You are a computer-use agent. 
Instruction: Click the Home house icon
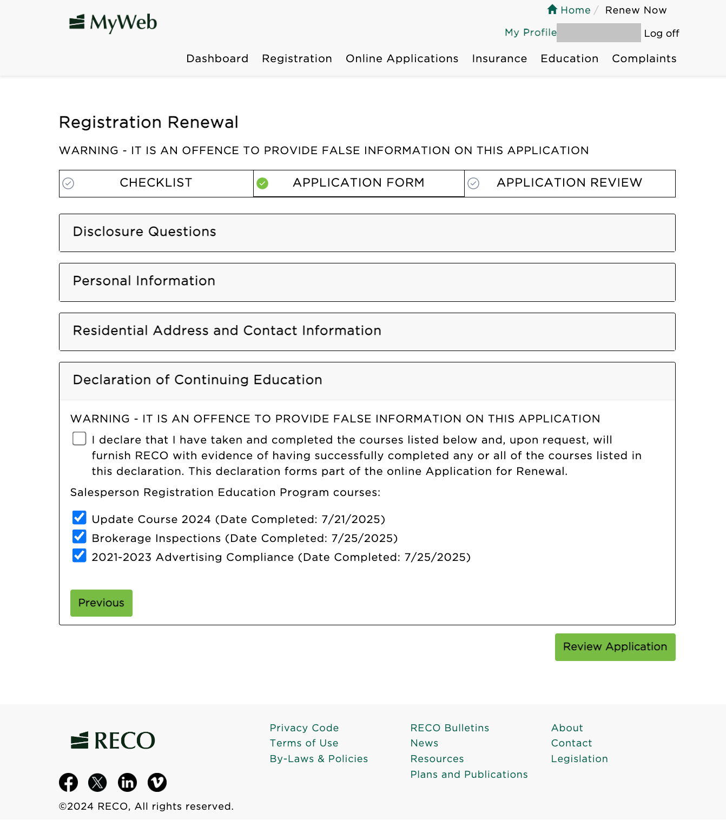pos(552,9)
